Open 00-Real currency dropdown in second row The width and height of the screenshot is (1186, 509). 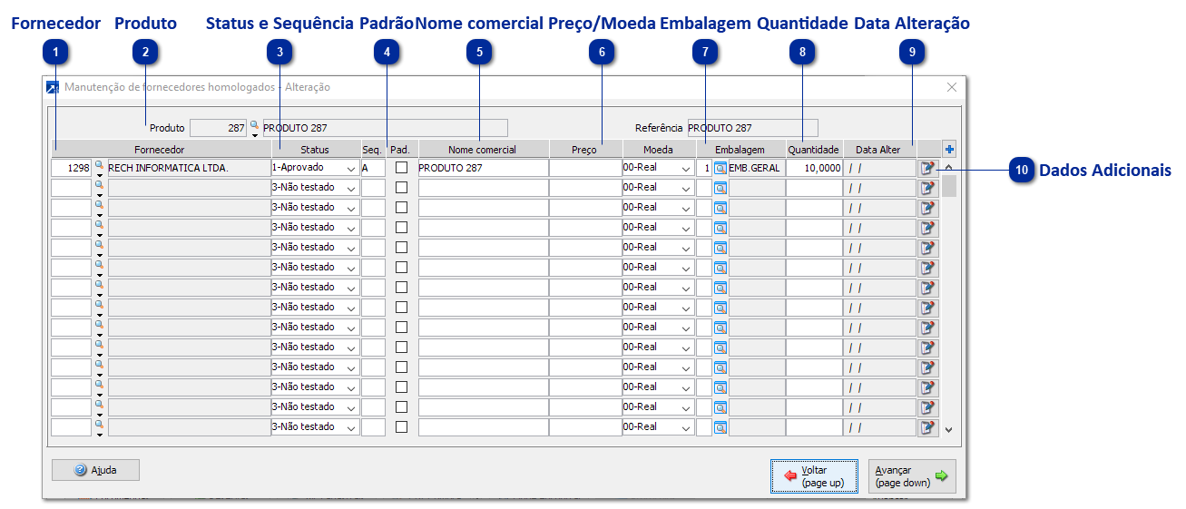[658, 188]
